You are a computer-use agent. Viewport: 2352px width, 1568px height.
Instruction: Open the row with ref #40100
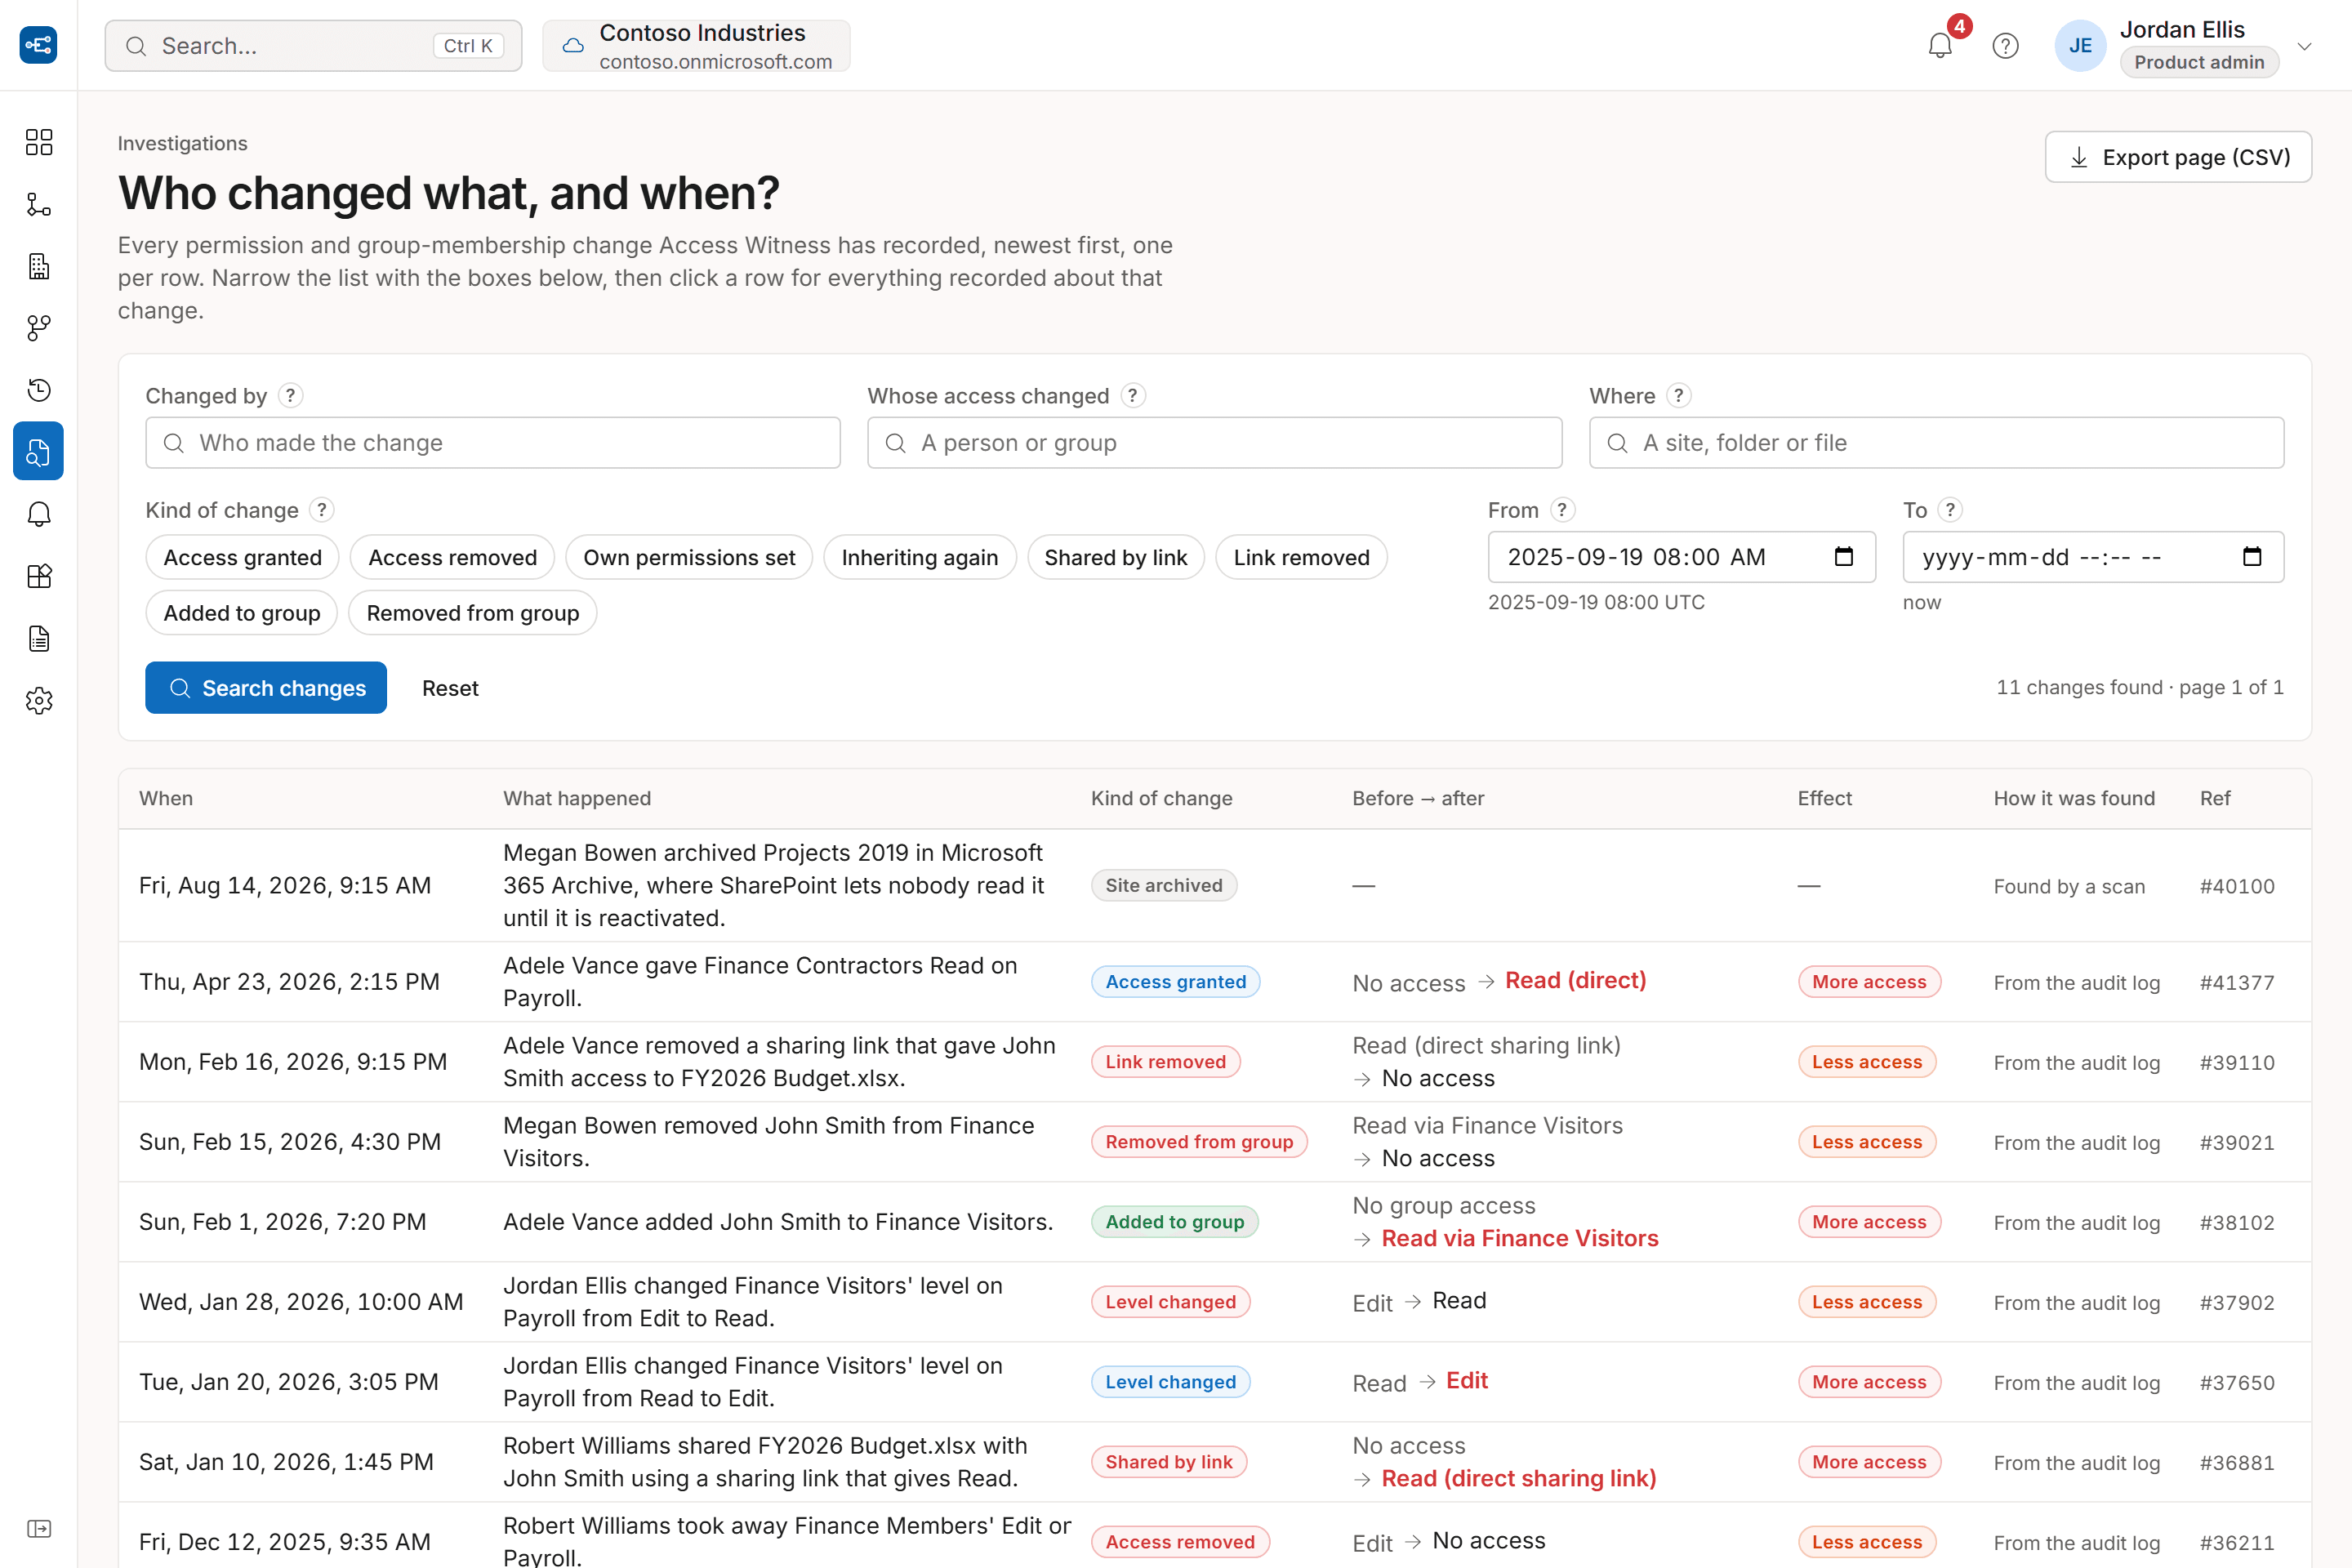coord(1215,885)
